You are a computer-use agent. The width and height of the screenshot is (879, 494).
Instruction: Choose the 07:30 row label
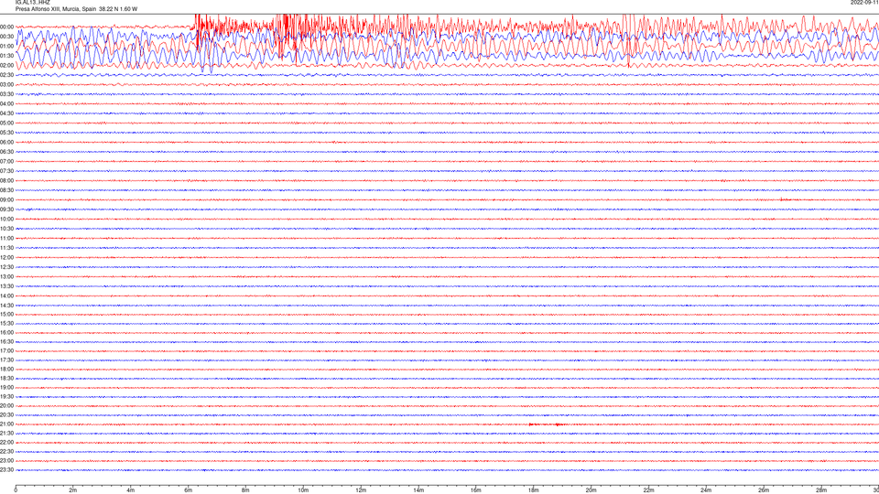pyautogui.click(x=6, y=171)
